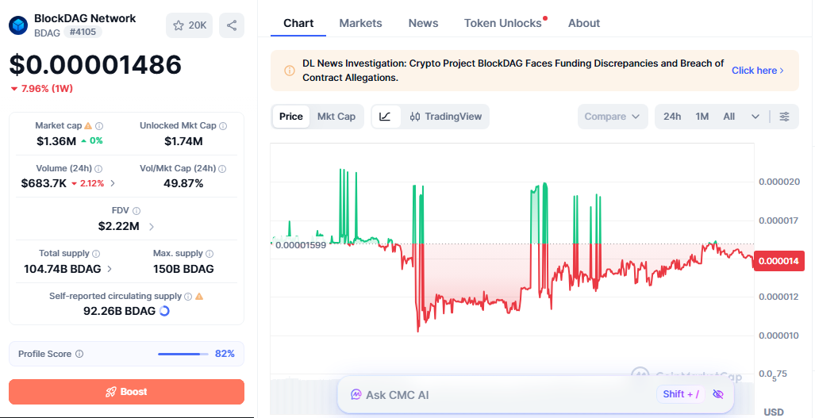815x418 pixels.
Task: Switch chart to Price view
Action: click(x=291, y=117)
